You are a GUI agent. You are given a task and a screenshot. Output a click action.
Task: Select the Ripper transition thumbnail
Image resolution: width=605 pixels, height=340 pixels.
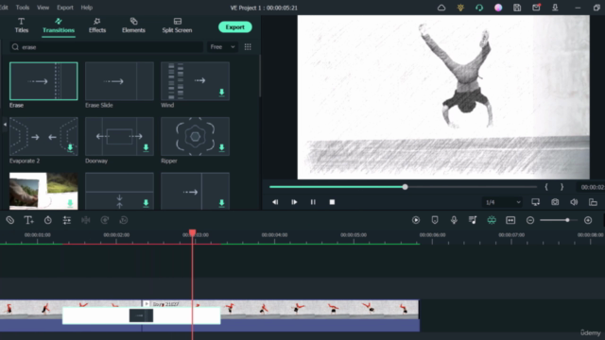195,136
